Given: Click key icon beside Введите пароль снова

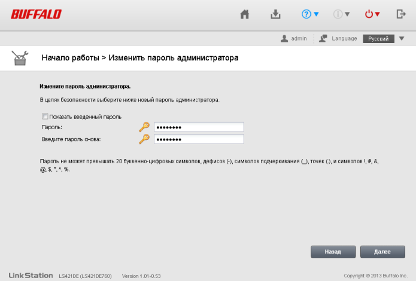Looking at the screenshot, I should coord(144,139).
